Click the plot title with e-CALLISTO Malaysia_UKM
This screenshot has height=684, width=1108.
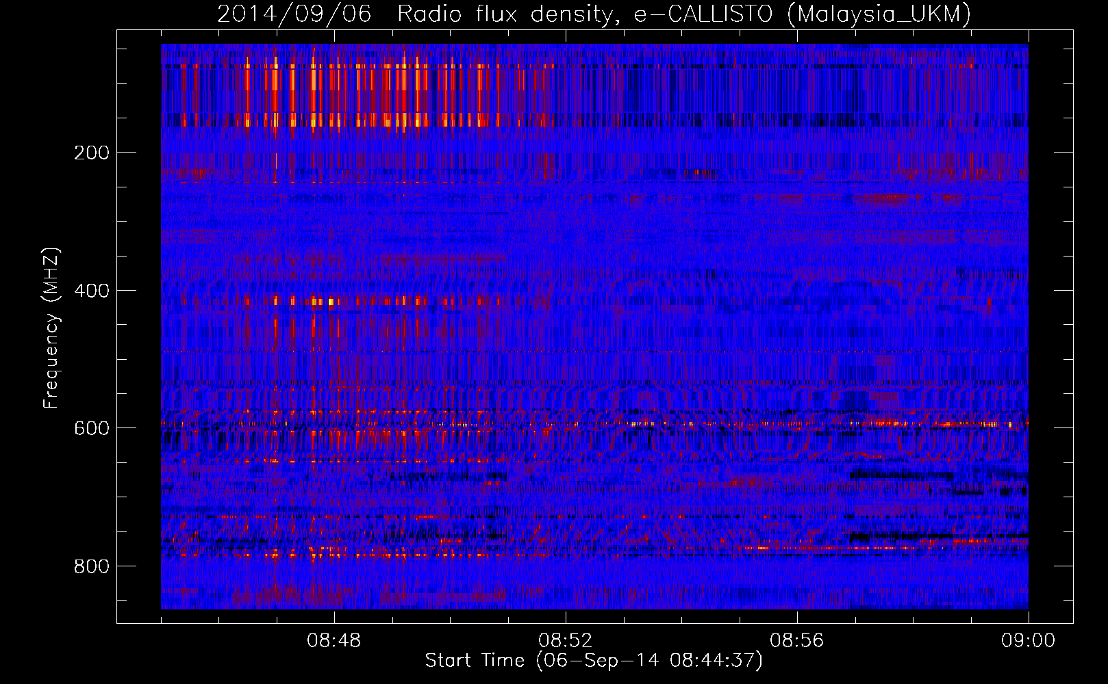pyautogui.click(x=594, y=14)
